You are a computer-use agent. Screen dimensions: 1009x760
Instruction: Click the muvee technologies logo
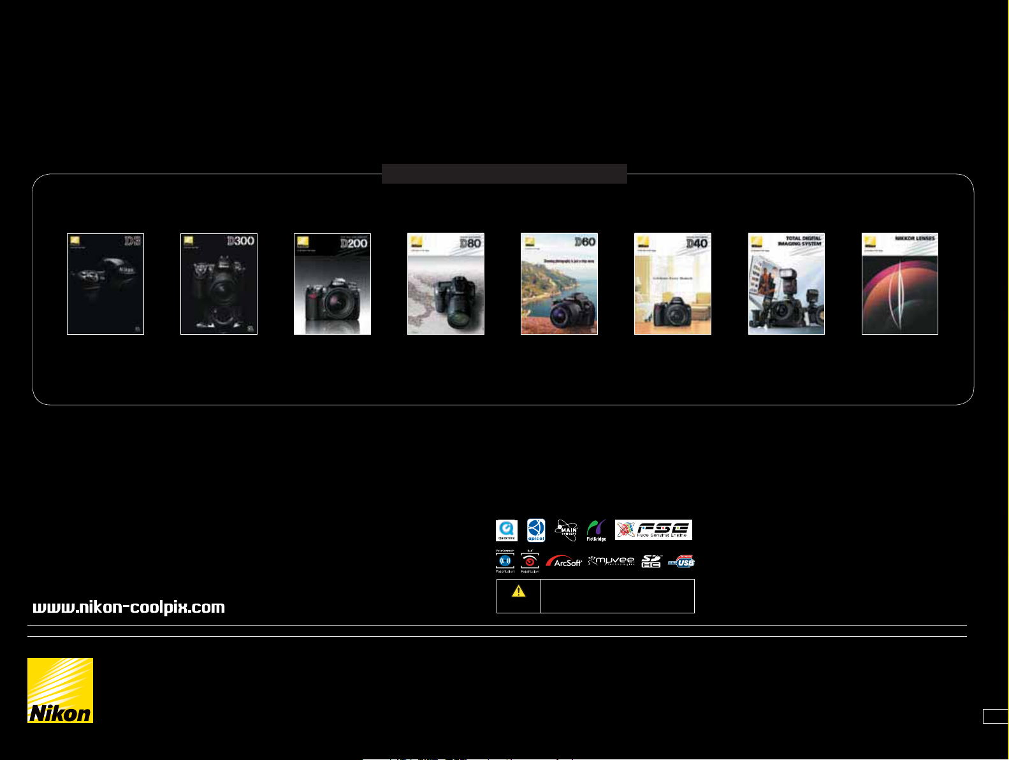(611, 561)
